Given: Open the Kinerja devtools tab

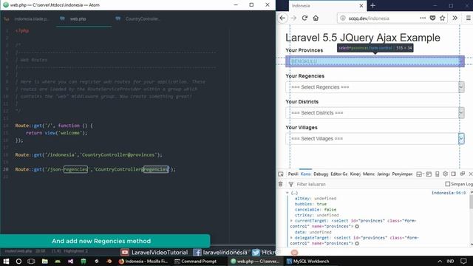Looking at the screenshot, I should (x=355, y=174).
